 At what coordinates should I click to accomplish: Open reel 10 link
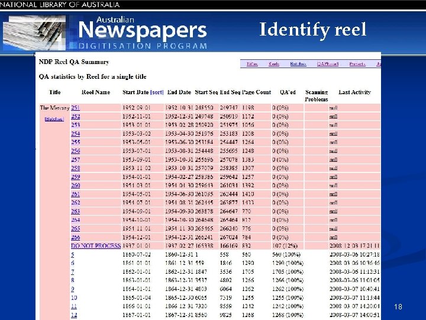pyautogui.click(x=74, y=297)
